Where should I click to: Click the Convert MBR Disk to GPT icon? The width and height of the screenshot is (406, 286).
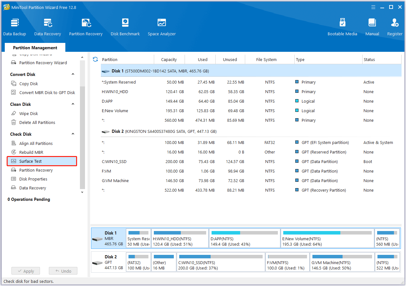(x=14, y=92)
